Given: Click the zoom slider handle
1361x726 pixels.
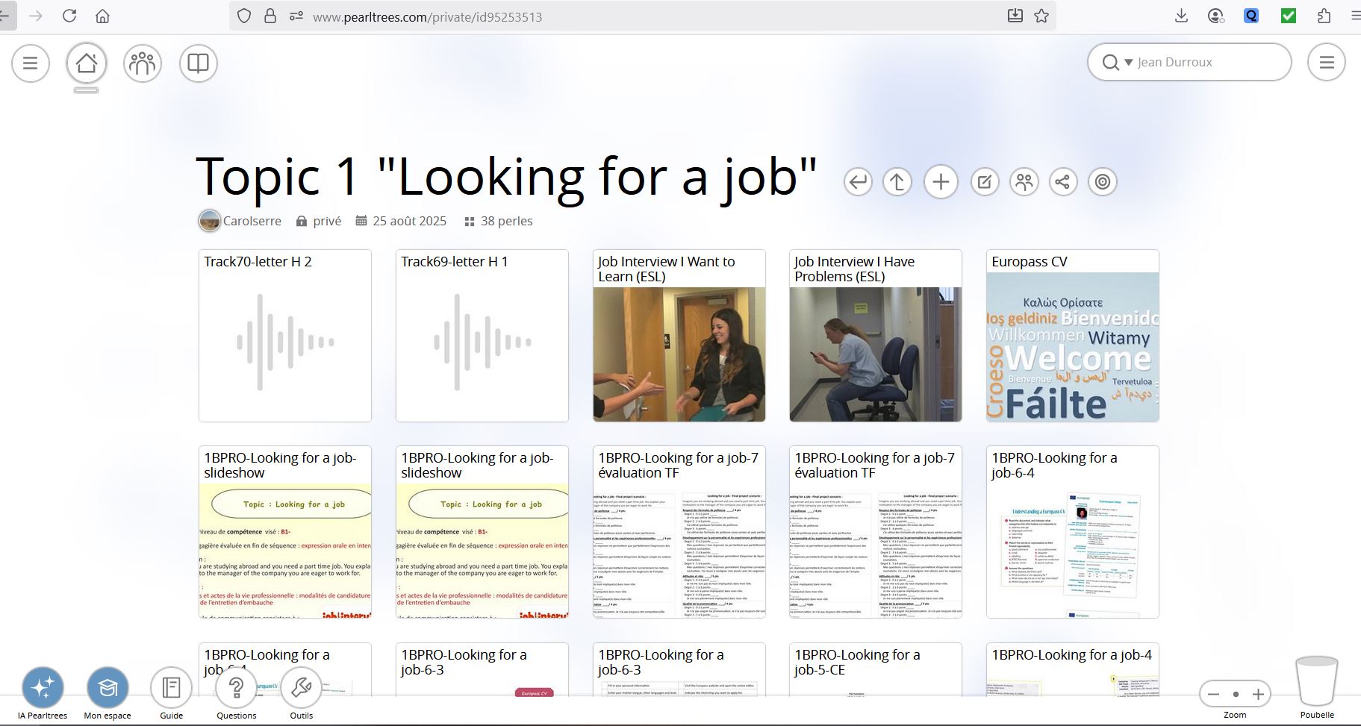Looking at the screenshot, I should click(x=1236, y=694).
